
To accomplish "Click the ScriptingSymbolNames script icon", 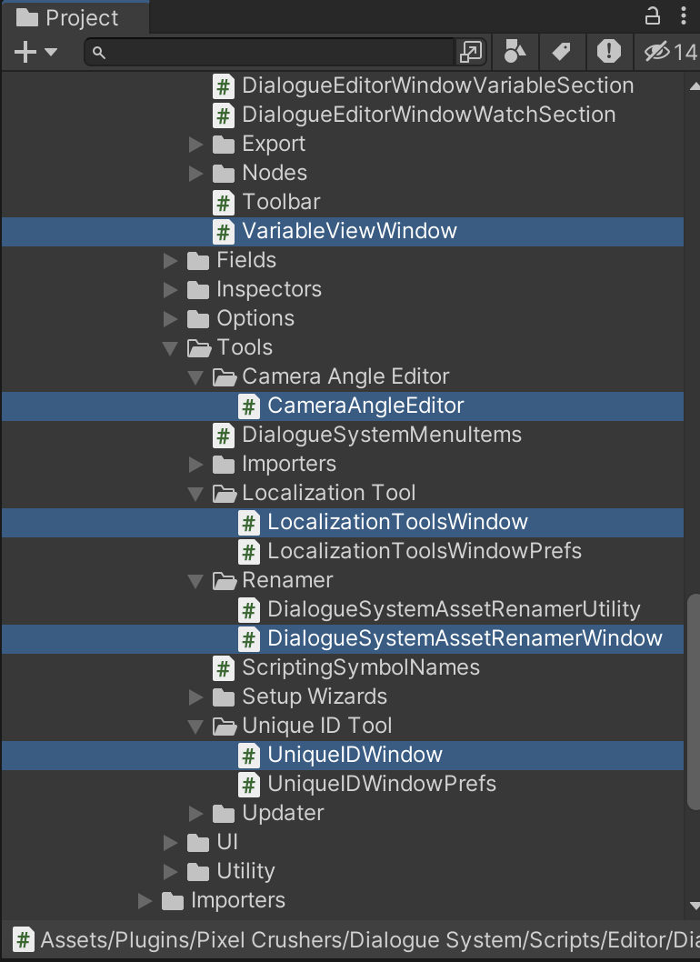I will (224, 668).
